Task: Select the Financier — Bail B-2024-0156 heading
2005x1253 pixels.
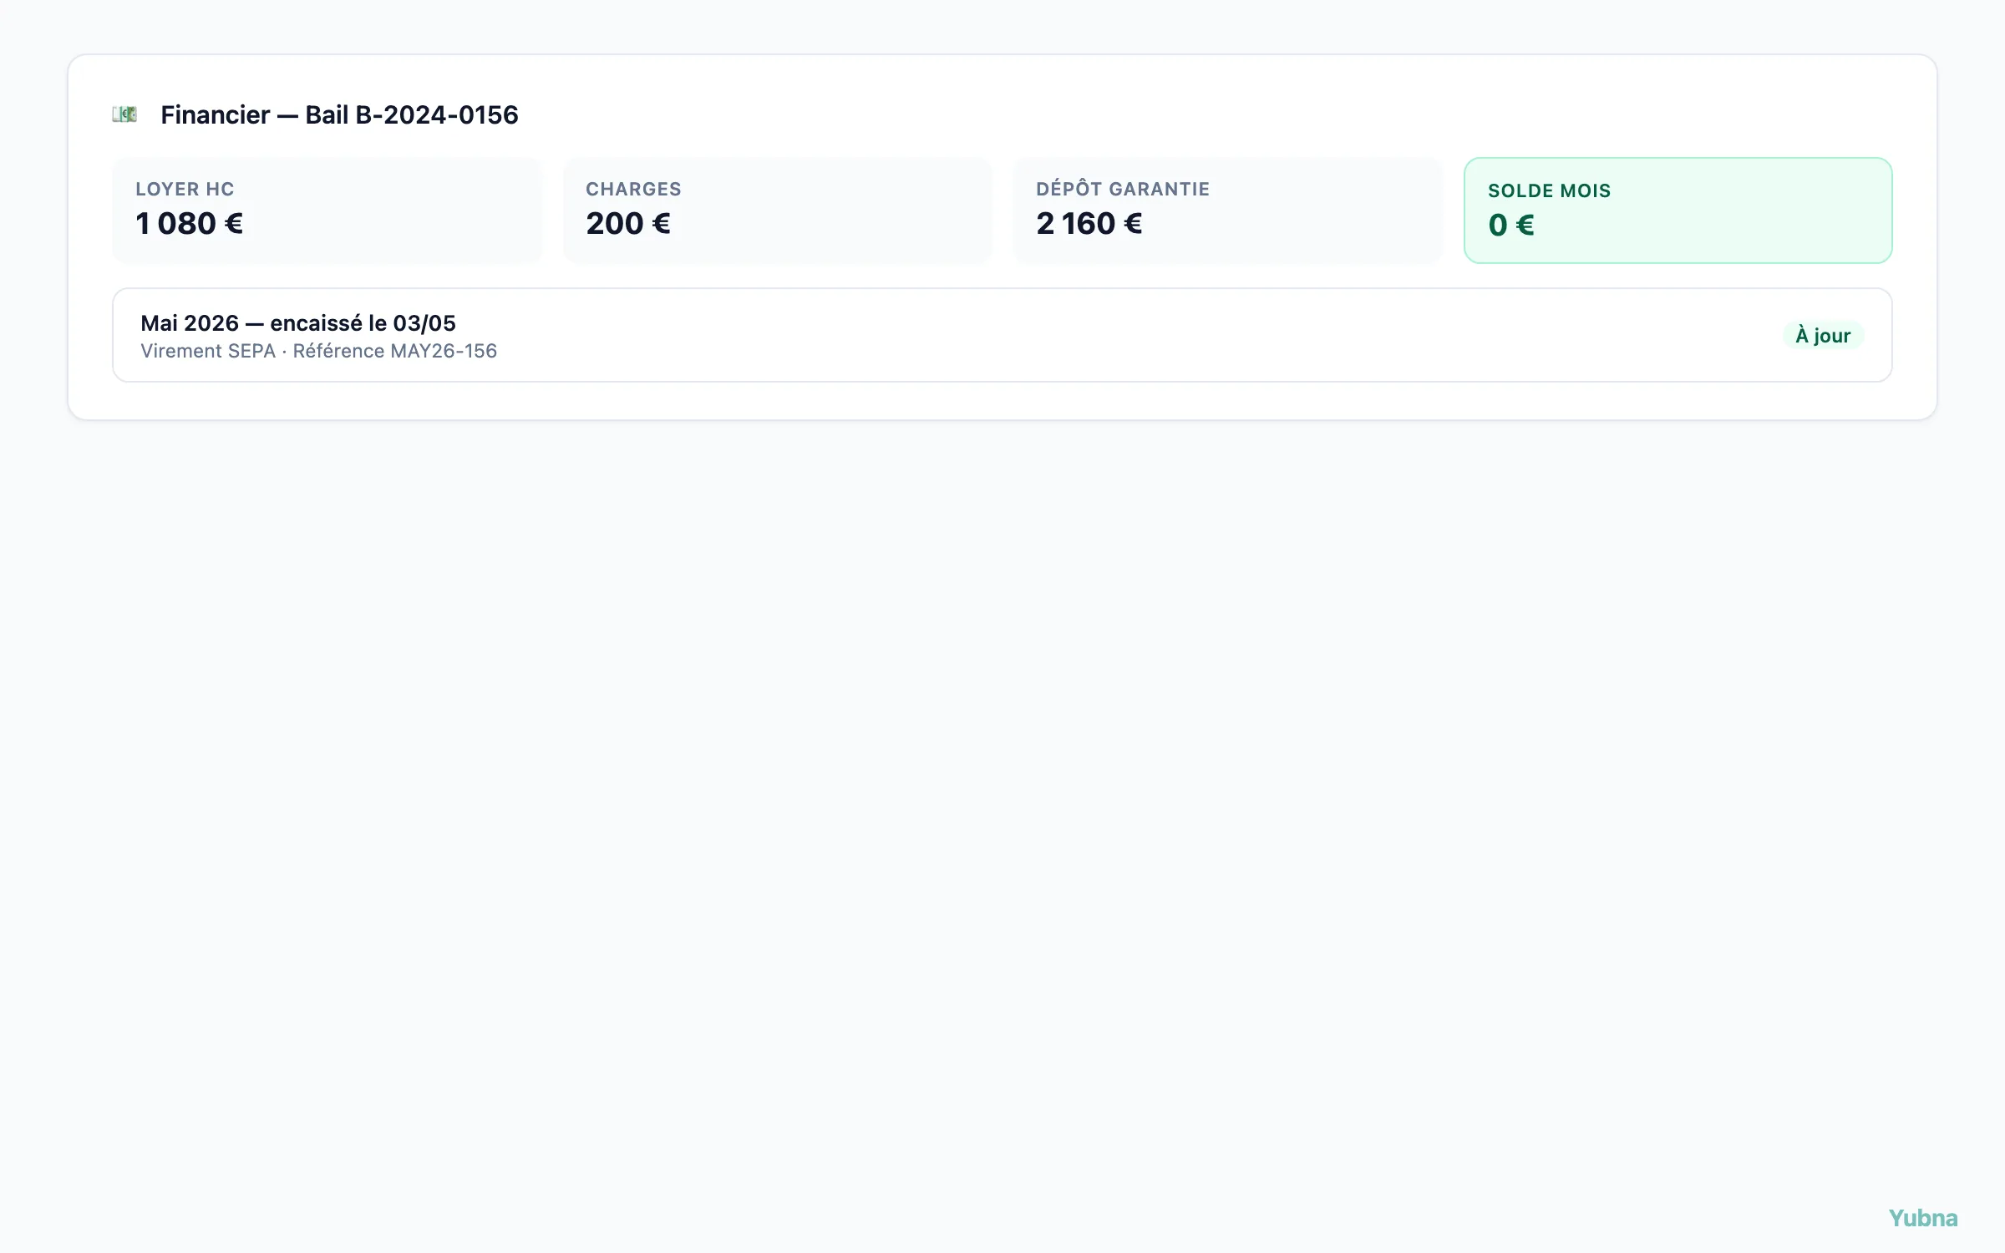Action: point(339,114)
